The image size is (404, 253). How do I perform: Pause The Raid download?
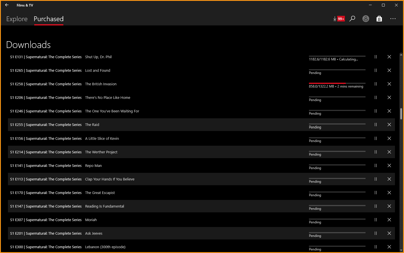click(x=376, y=125)
